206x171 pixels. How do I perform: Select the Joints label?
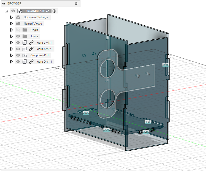coord(34,36)
